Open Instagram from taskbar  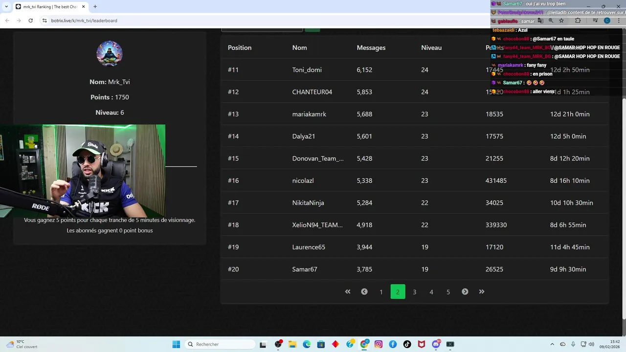tap(379, 344)
